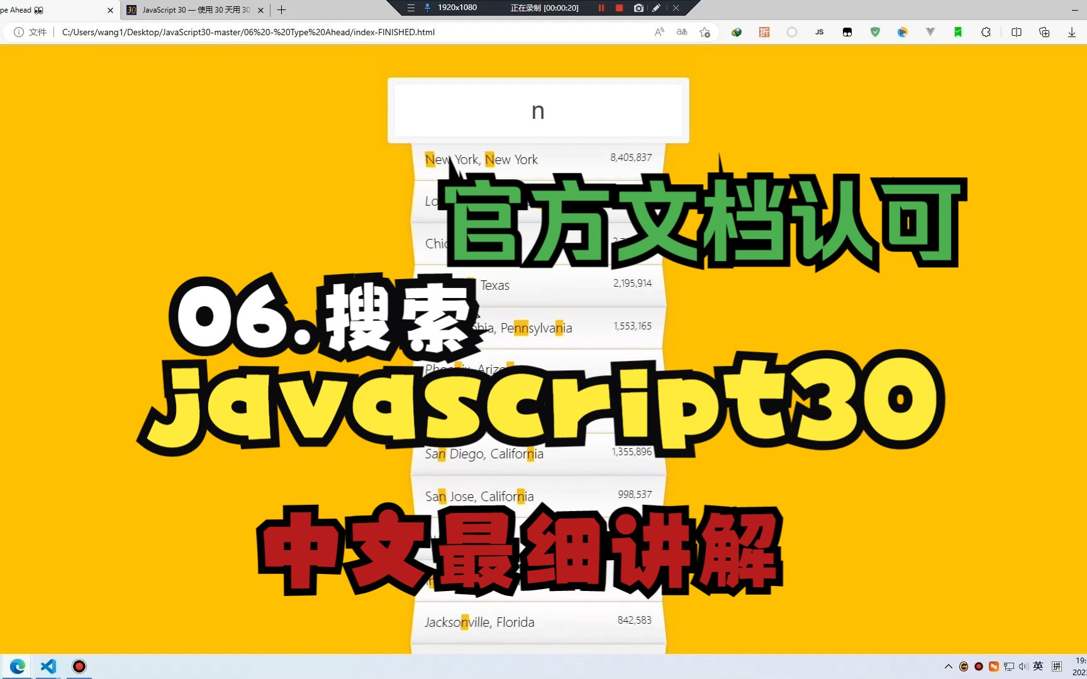Close the recorder toolbar with X
The width and height of the screenshot is (1087, 679).
pos(676,8)
